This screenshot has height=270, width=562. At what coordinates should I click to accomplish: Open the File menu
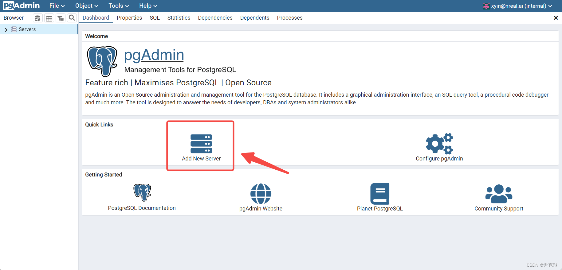[57, 6]
